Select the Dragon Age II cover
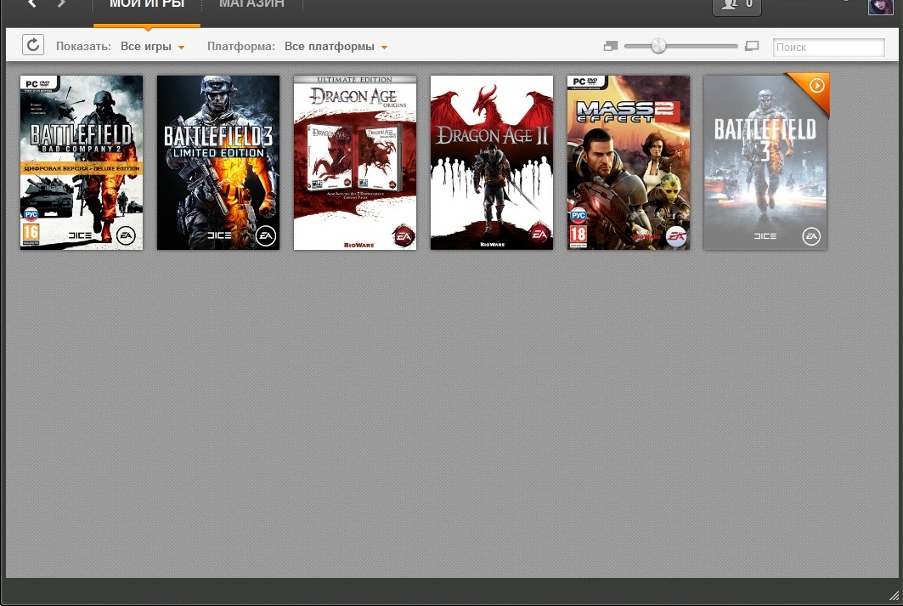This screenshot has height=606, width=903. [492, 162]
